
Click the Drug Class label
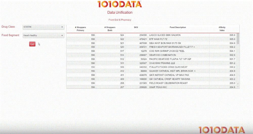8,27
